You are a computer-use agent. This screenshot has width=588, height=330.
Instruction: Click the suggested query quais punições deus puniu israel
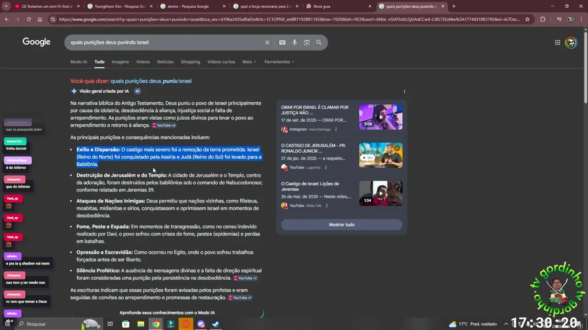tap(151, 81)
